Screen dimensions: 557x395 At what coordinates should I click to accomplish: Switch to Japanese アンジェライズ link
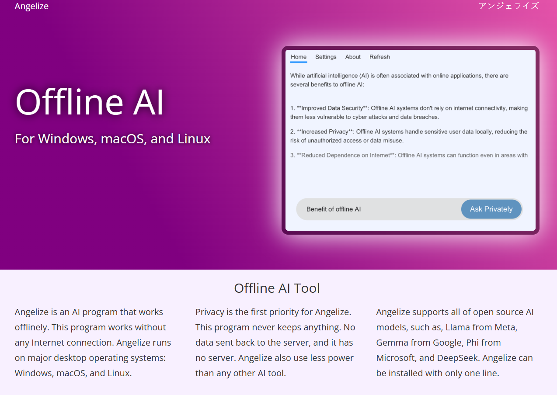click(509, 6)
